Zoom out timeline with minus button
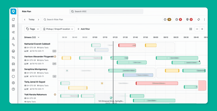The image size is (217, 111). [x=197, y=29]
